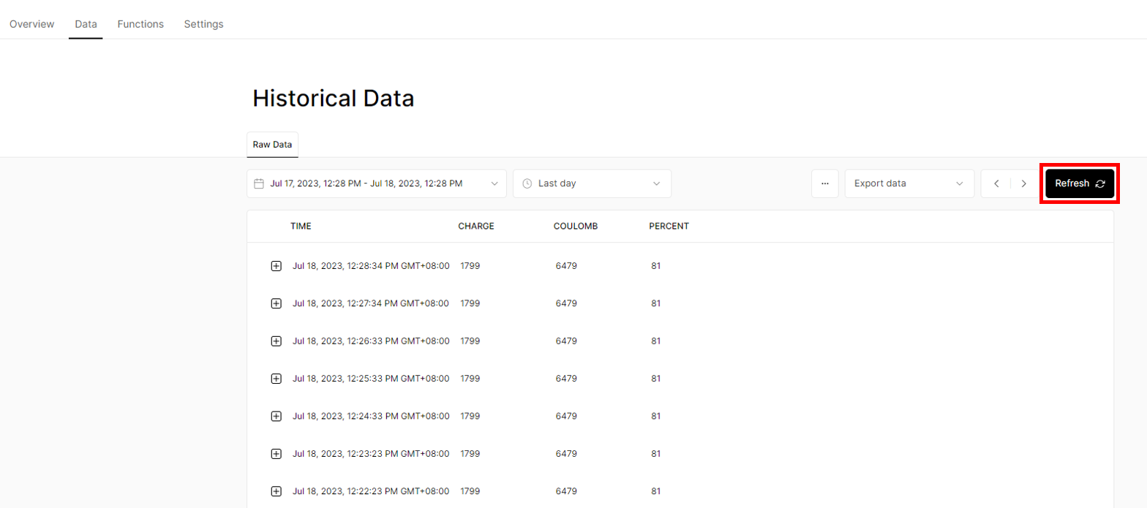Expand the 12:26:33 PM data row
The image size is (1147, 508).
point(276,341)
